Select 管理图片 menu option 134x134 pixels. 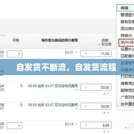coord(127,15)
